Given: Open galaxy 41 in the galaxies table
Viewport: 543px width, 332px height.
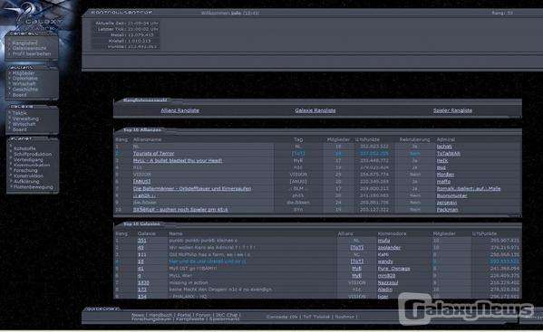Looking at the screenshot, I should (141, 269).
